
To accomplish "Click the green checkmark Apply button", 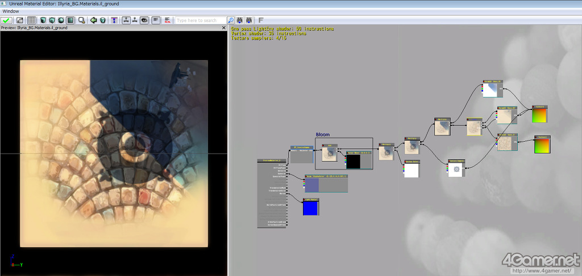I will point(7,20).
